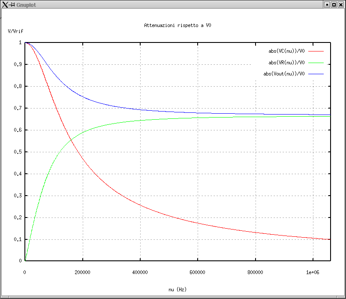Click the plot title 'Attenuazioni rispetto a V0'

tap(178, 26)
